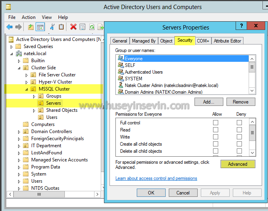Click the Everyone group icon in list
Screen dimensions: 268x211
tap(121, 58)
